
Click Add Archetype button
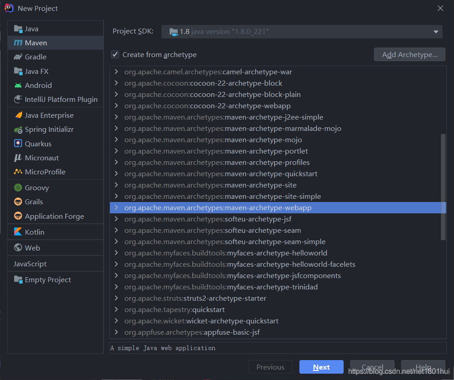410,54
